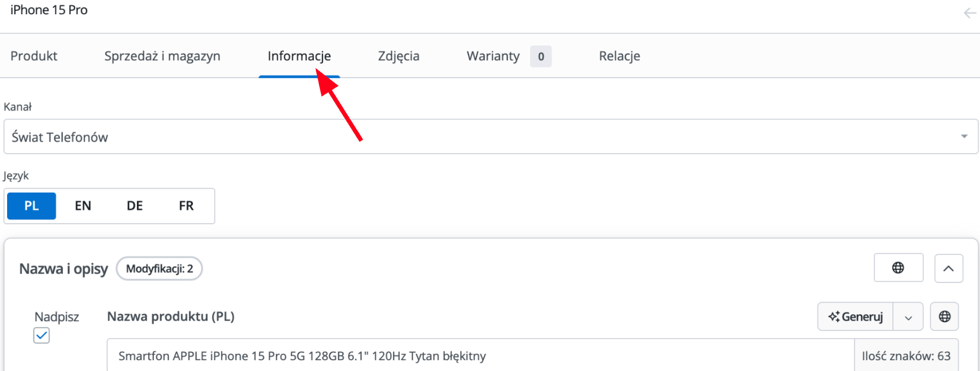This screenshot has width=980, height=371.
Task: Go to the Warianty tab
Action: pos(509,56)
